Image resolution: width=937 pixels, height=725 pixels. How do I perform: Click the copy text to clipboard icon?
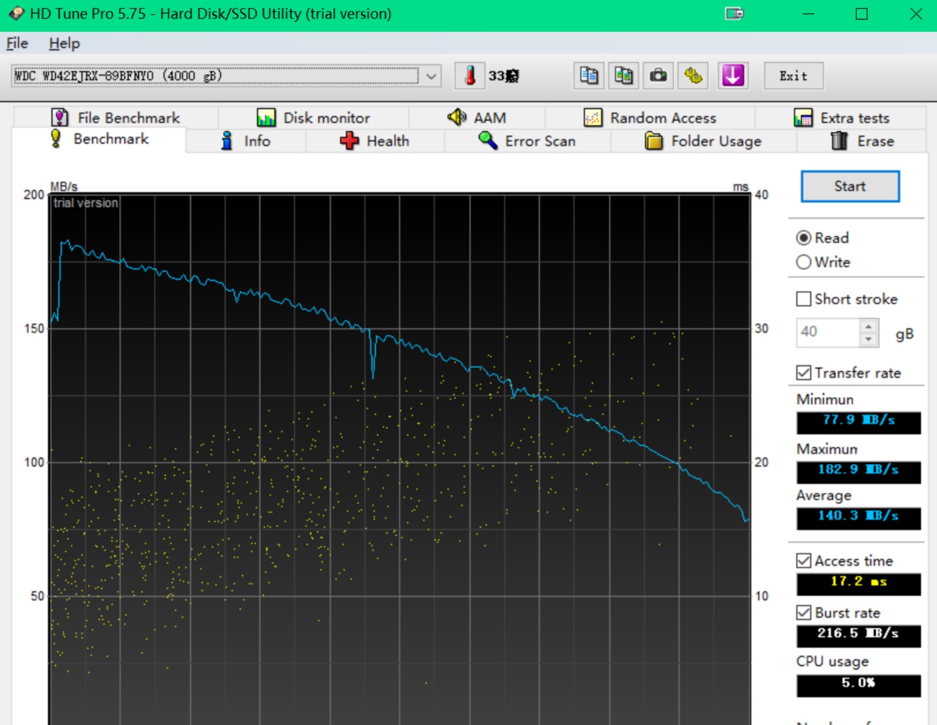tap(589, 76)
